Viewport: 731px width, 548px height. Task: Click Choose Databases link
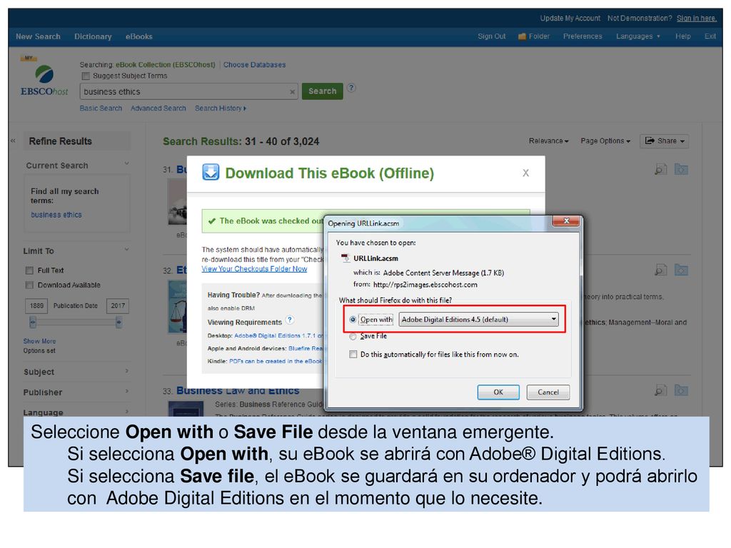point(254,65)
